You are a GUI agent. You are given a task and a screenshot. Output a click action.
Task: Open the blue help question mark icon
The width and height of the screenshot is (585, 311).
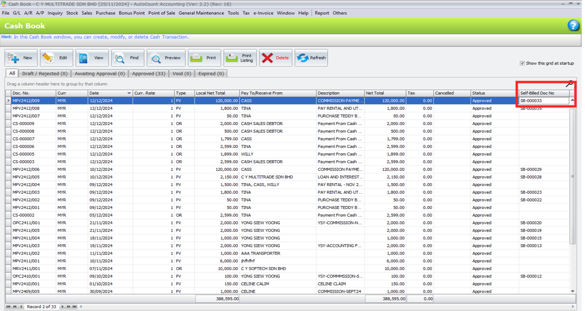click(573, 26)
